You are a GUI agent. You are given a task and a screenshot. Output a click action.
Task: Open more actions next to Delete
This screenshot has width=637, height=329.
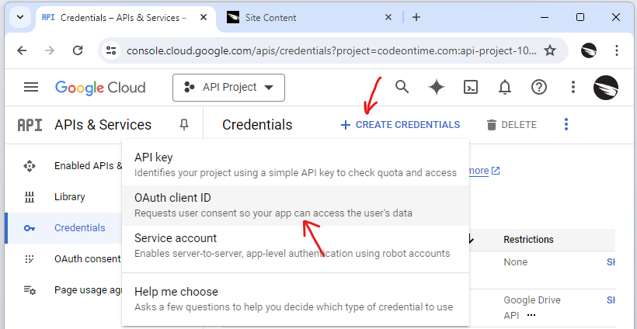(566, 124)
